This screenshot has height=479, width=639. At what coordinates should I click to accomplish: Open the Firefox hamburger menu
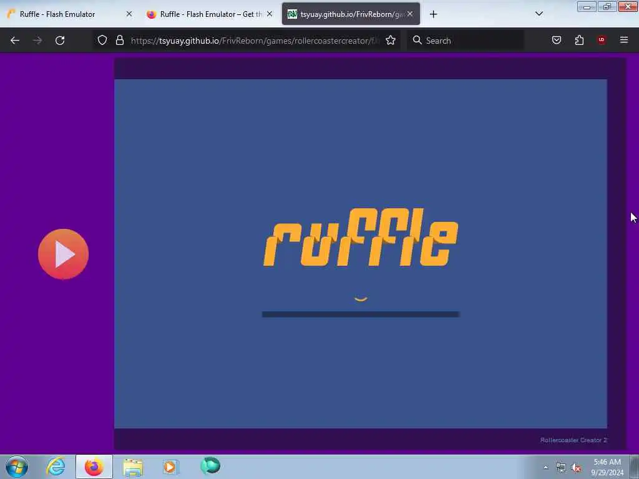coord(624,40)
